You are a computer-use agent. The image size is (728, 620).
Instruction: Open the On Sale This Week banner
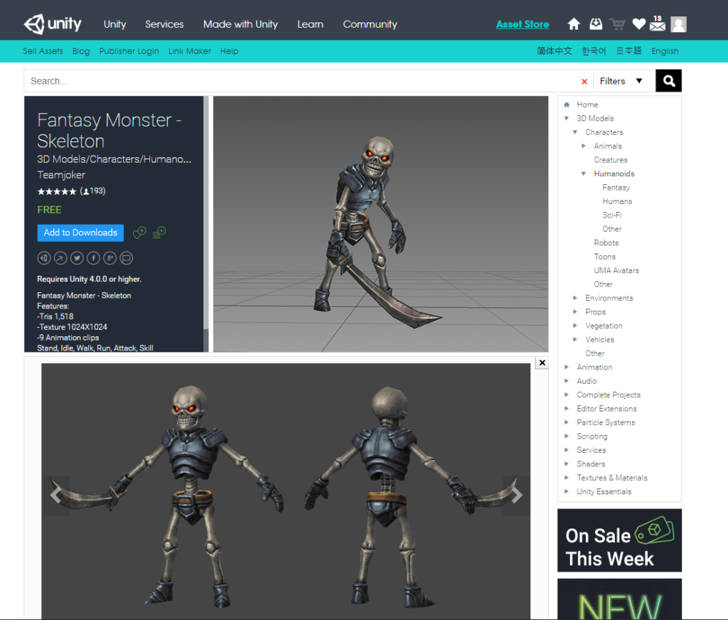coord(619,540)
